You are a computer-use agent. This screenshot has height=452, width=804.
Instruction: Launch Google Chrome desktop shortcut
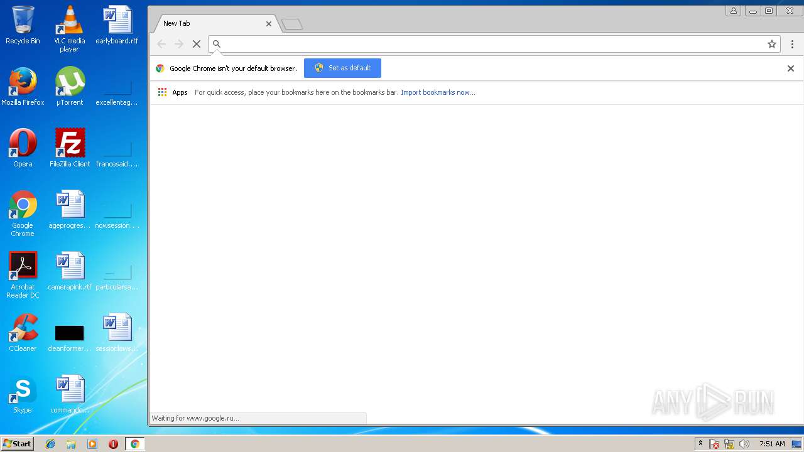click(x=23, y=213)
